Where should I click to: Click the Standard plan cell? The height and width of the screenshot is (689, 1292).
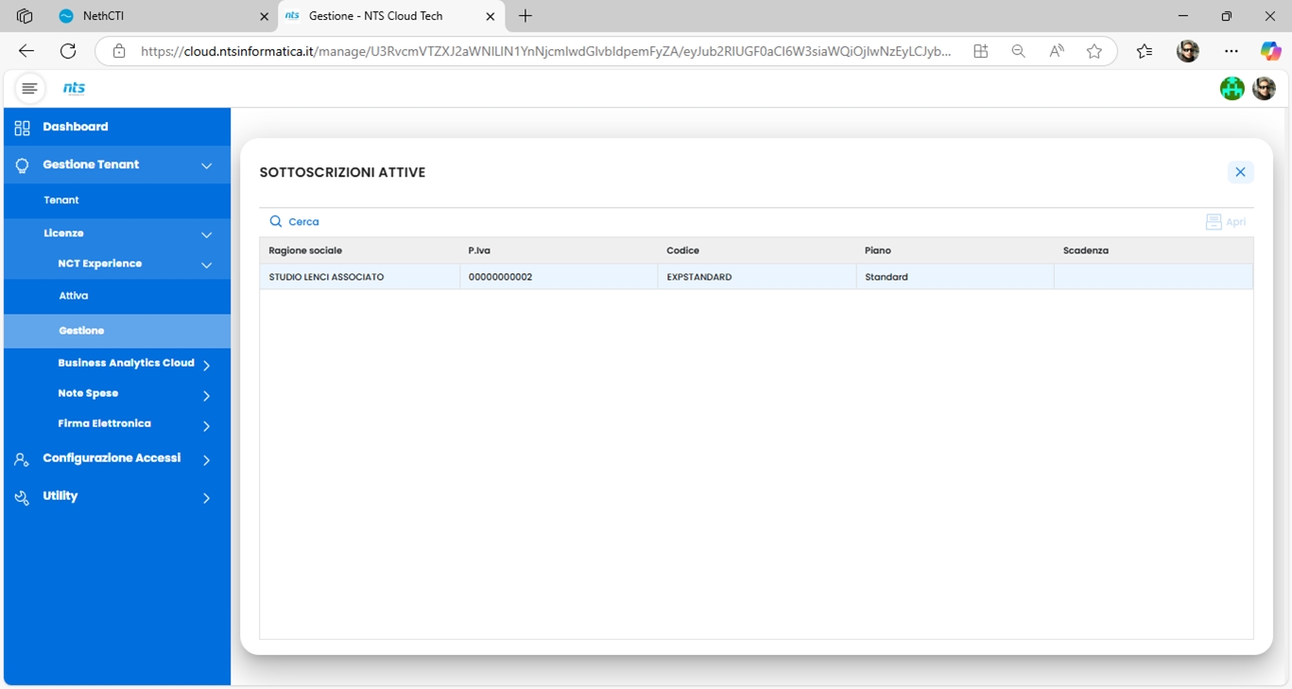[x=956, y=277]
